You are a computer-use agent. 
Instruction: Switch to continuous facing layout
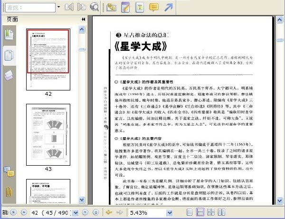211,212
